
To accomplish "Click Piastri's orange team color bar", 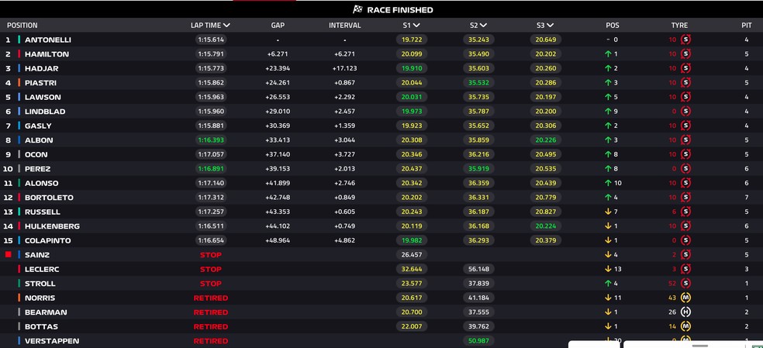I will 19,83.
